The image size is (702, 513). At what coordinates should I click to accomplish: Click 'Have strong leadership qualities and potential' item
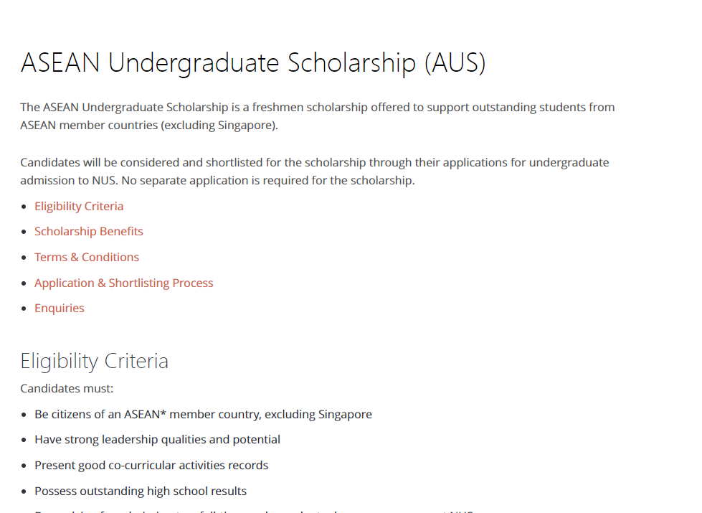coord(157,440)
